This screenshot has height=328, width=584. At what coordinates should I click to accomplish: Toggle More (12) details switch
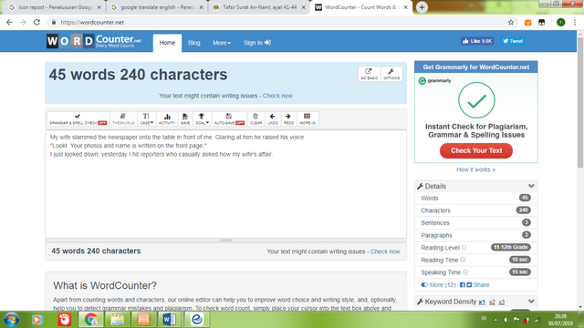438,285
